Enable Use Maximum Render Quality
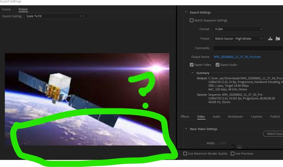The image size is (283, 167). click(185, 153)
